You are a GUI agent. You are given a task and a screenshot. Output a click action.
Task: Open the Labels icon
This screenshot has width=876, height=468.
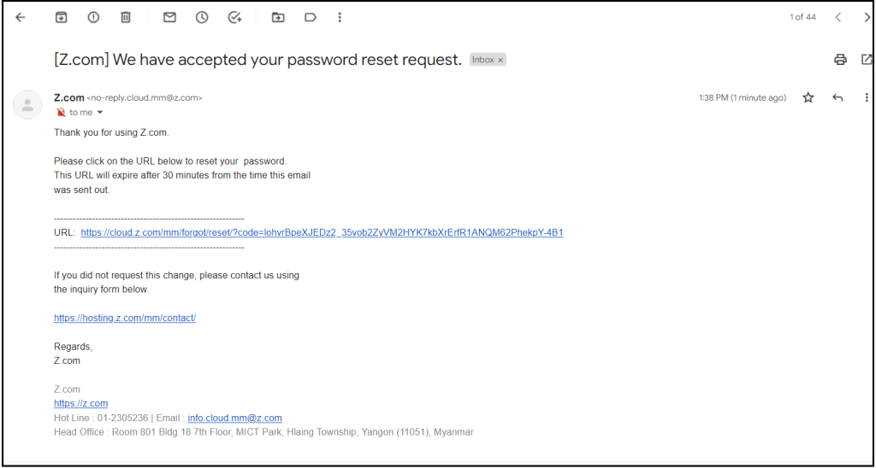(310, 17)
